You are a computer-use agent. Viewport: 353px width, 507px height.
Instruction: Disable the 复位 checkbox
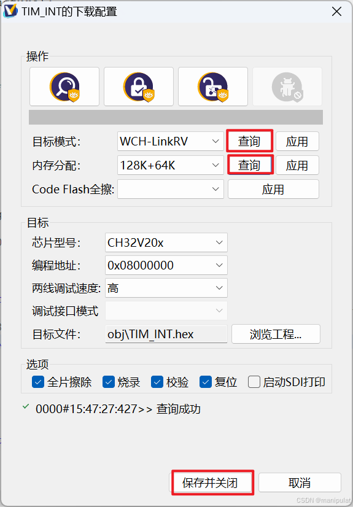[206, 382]
